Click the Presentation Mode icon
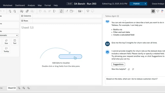The image size is (165, 93). 93,11
